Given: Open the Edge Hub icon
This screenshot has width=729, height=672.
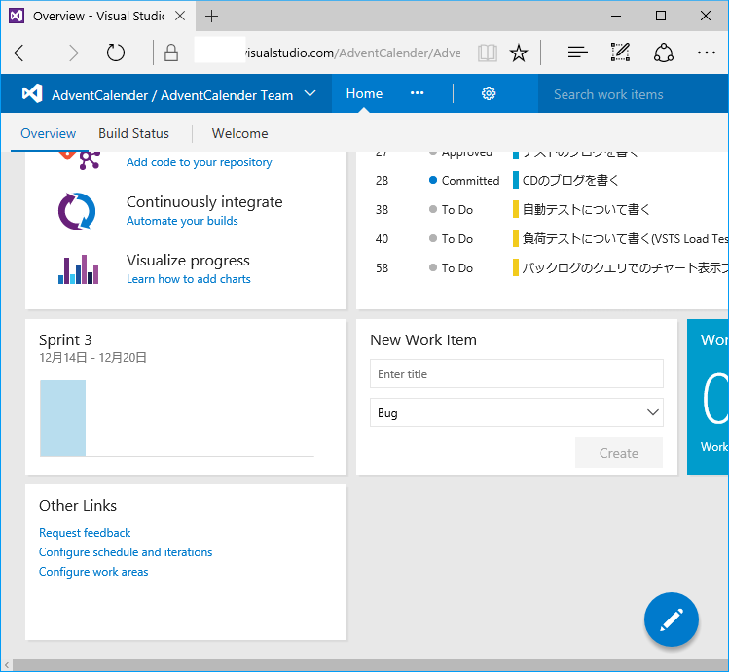Looking at the screenshot, I should click(577, 53).
